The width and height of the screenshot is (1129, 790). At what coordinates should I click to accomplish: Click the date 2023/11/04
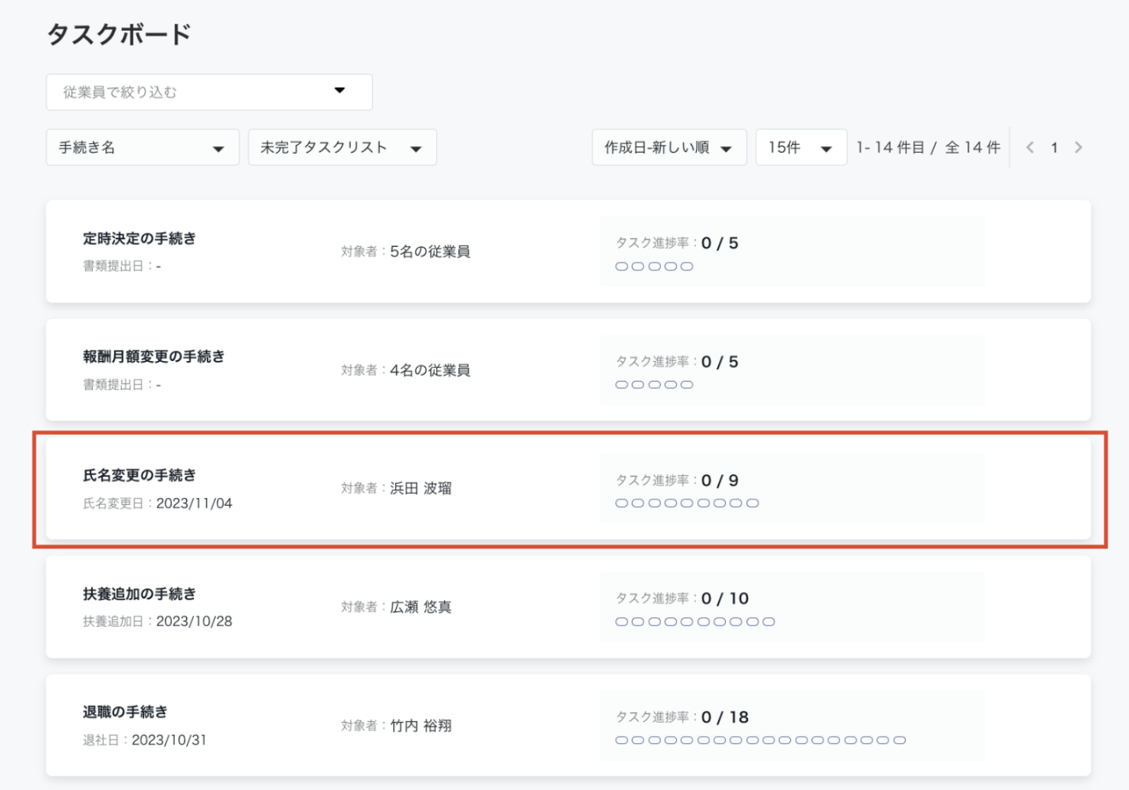click(194, 503)
